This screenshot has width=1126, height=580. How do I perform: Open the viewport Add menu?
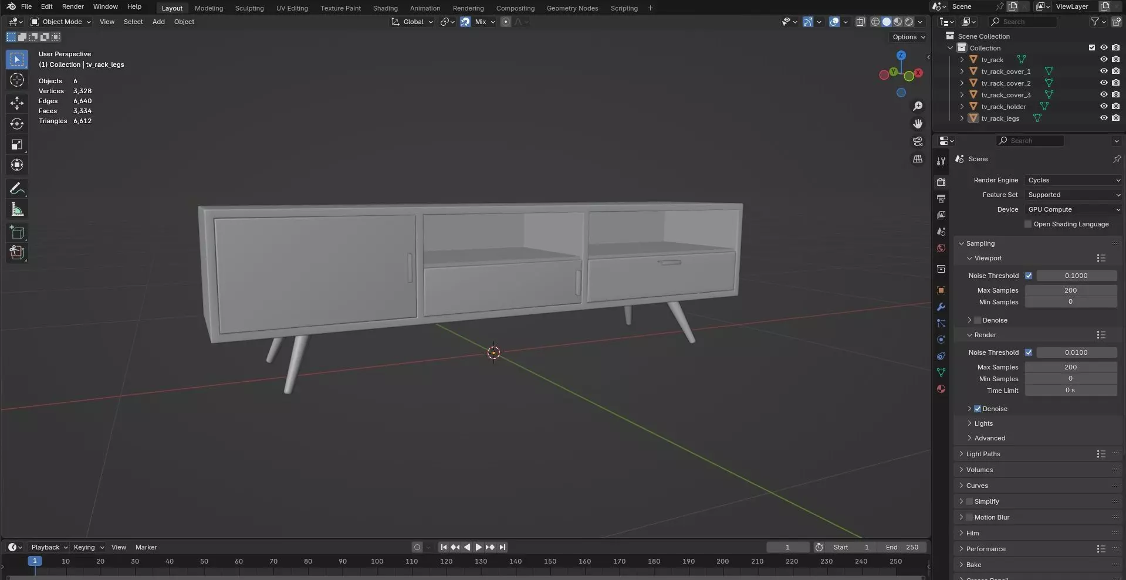click(158, 22)
